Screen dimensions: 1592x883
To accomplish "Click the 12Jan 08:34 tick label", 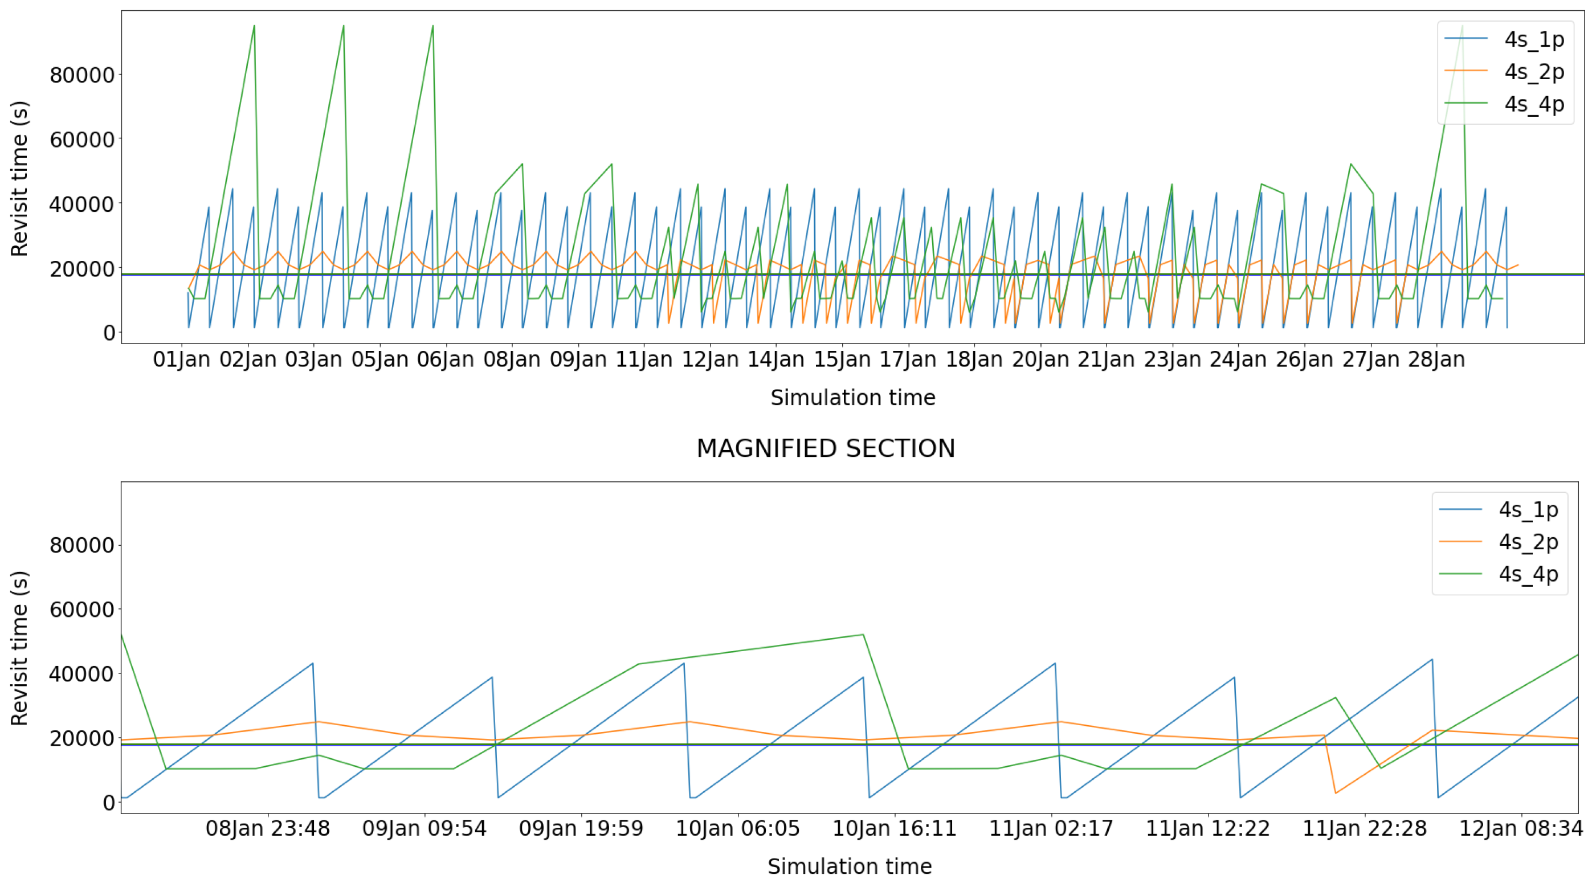I will [1521, 829].
